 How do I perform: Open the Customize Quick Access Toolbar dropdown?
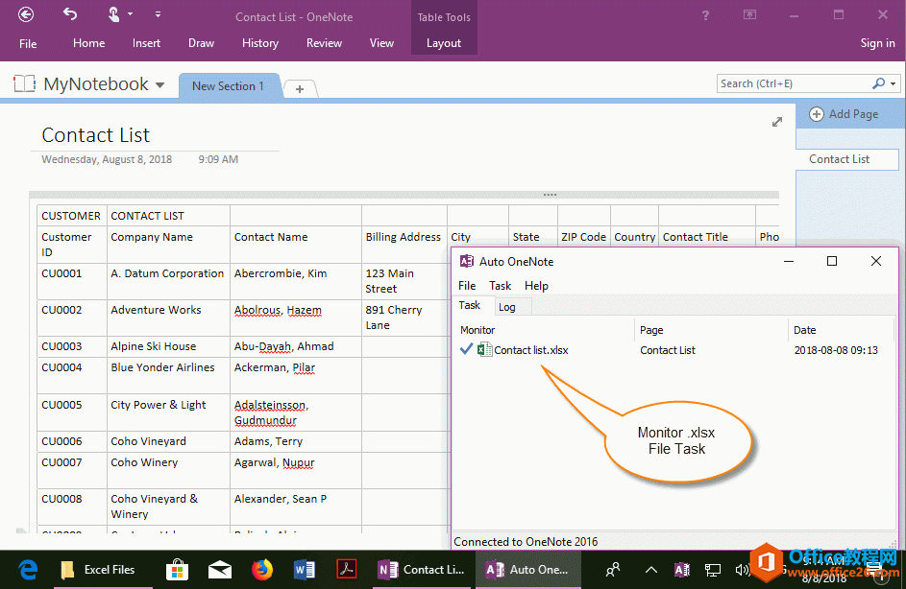pos(158,13)
